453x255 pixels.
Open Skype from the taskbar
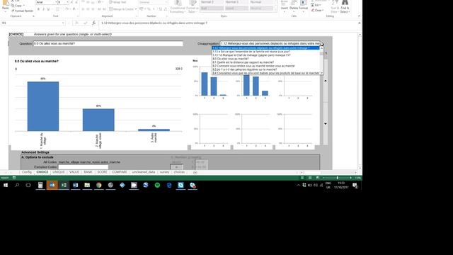click(180, 185)
